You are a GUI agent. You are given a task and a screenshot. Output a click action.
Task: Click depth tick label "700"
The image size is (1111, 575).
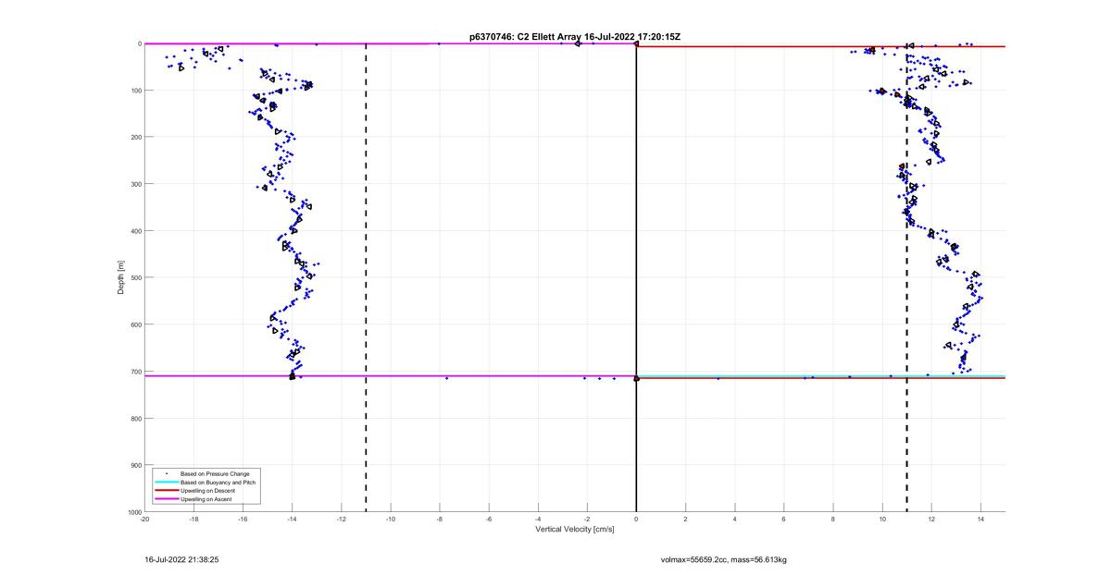135,372
